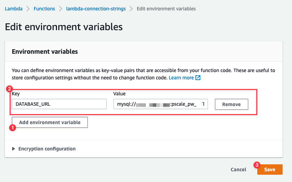Image resolution: width=292 pixels, height=182 pixels.
Task: Open the Lambda breadcrumb link
Action: point(14,9)
